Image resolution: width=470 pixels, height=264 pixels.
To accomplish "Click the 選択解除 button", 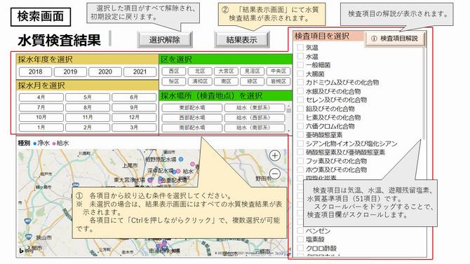I will (x=165, y=40).
